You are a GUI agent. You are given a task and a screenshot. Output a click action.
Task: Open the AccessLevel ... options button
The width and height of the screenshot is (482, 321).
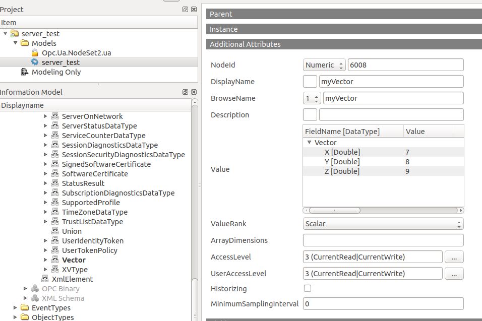click(454, 257)
